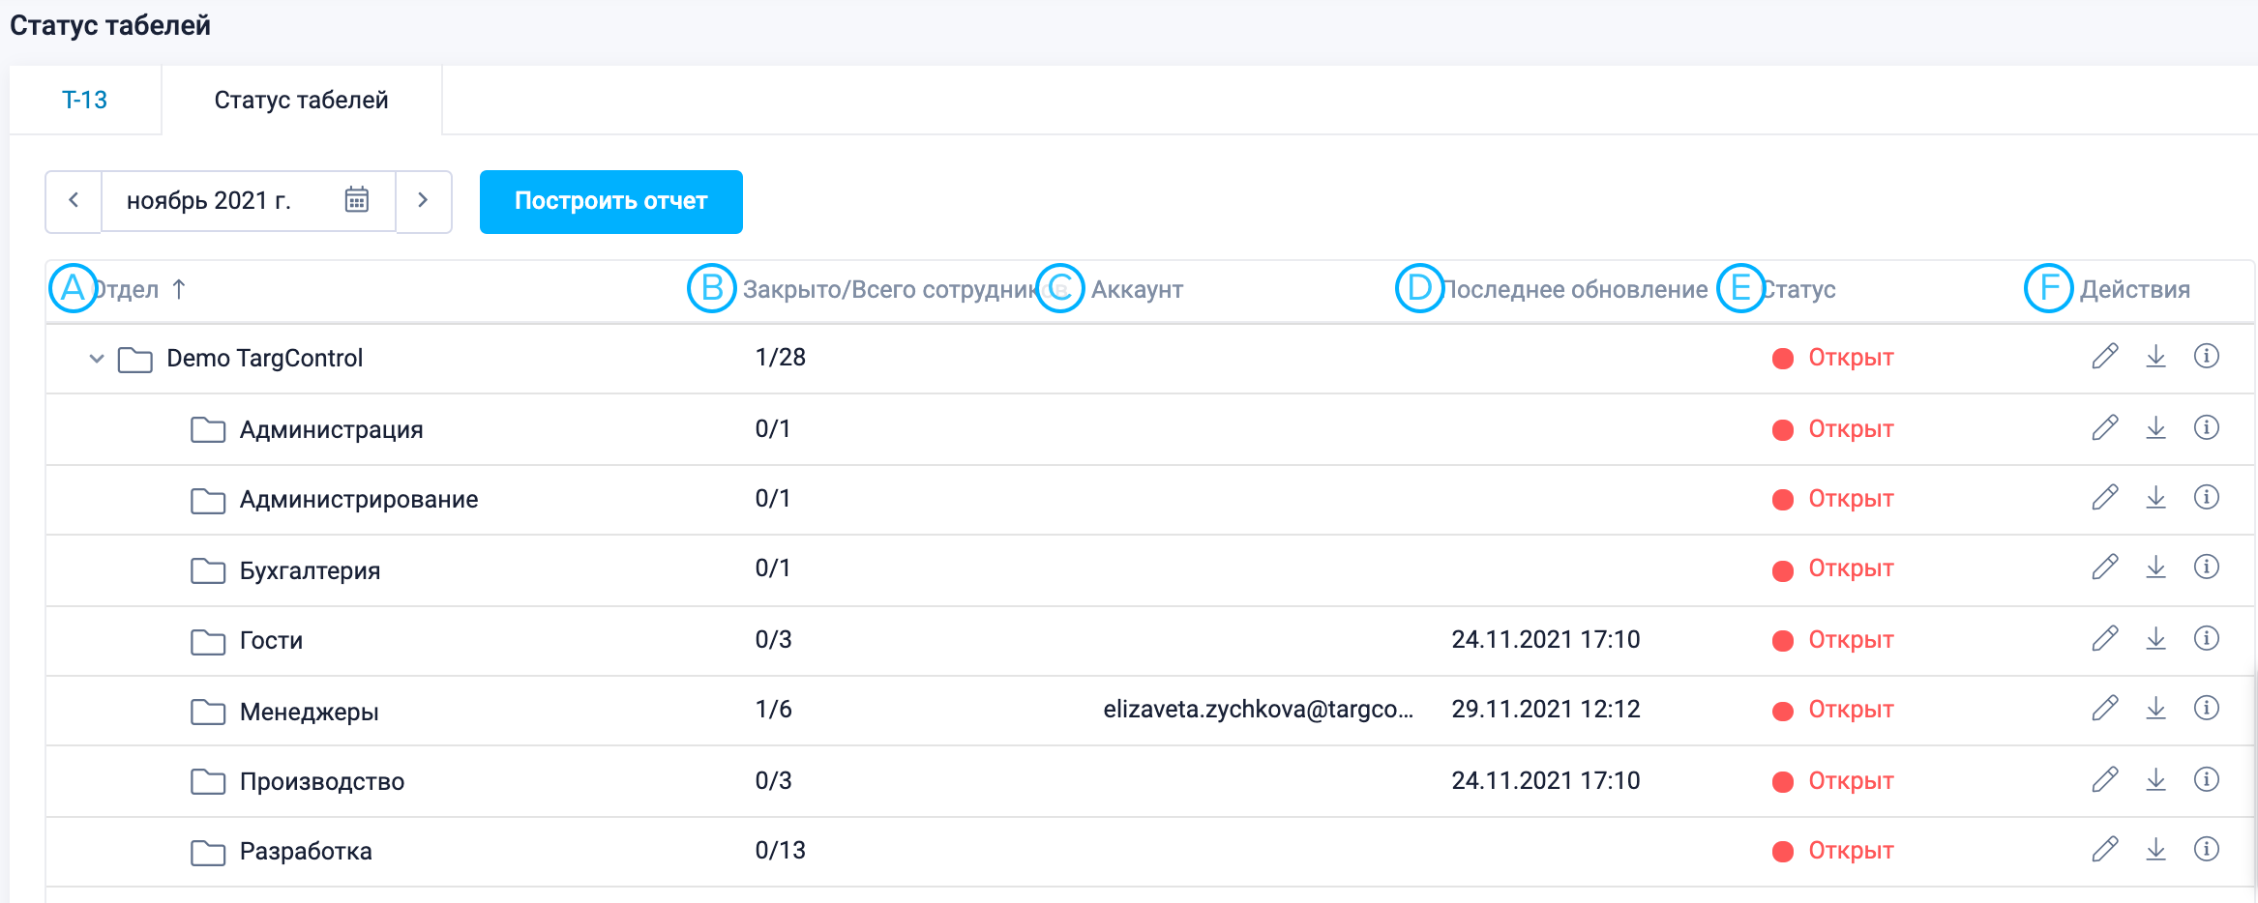Screen dimensions: 2258x903
Task: Select the Бухгалтерия department
Action: click(310, 570)
